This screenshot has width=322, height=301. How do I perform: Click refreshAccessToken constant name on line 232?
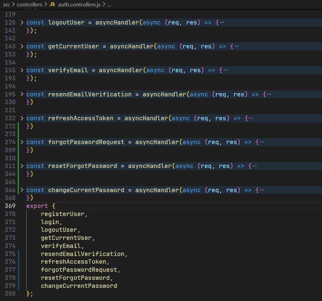pyautogui.click(x=81, y=118)
